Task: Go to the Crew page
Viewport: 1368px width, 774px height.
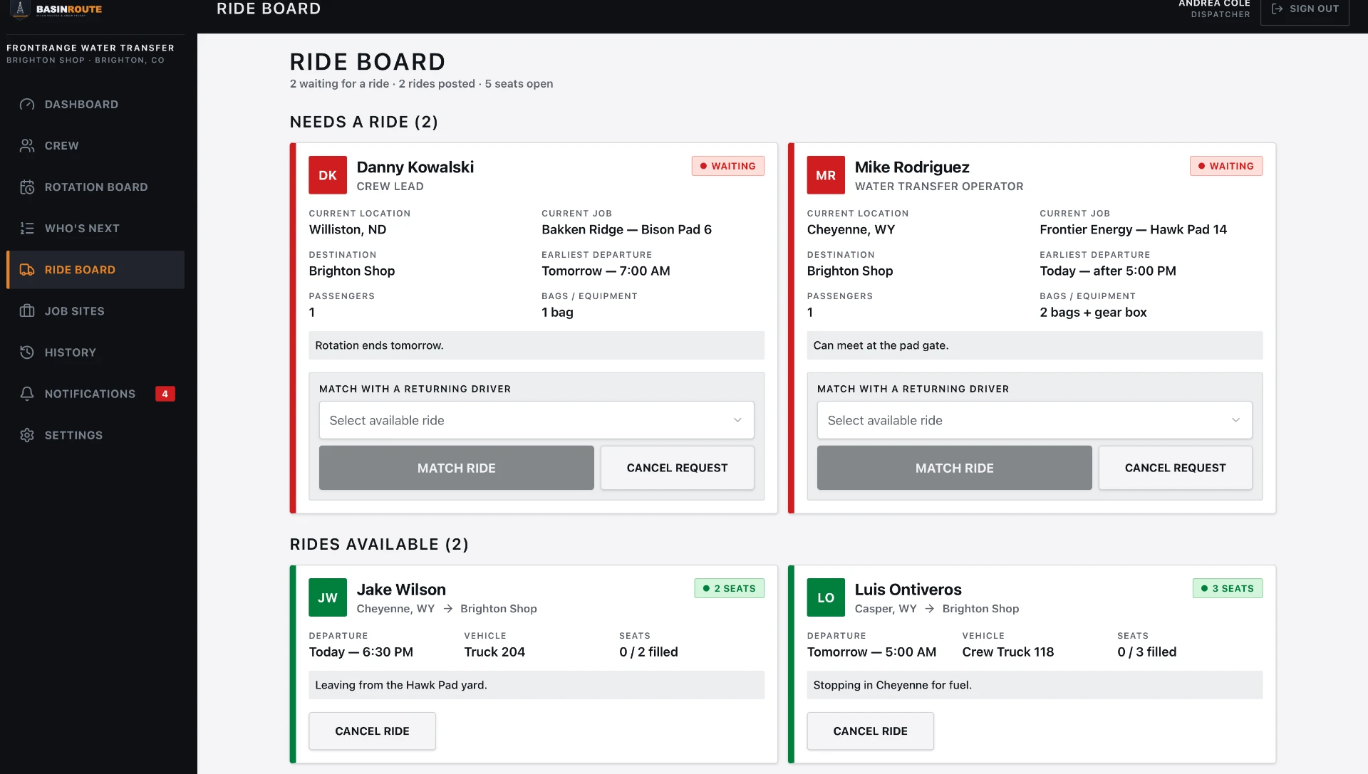Action: click(x=95, y=146)
